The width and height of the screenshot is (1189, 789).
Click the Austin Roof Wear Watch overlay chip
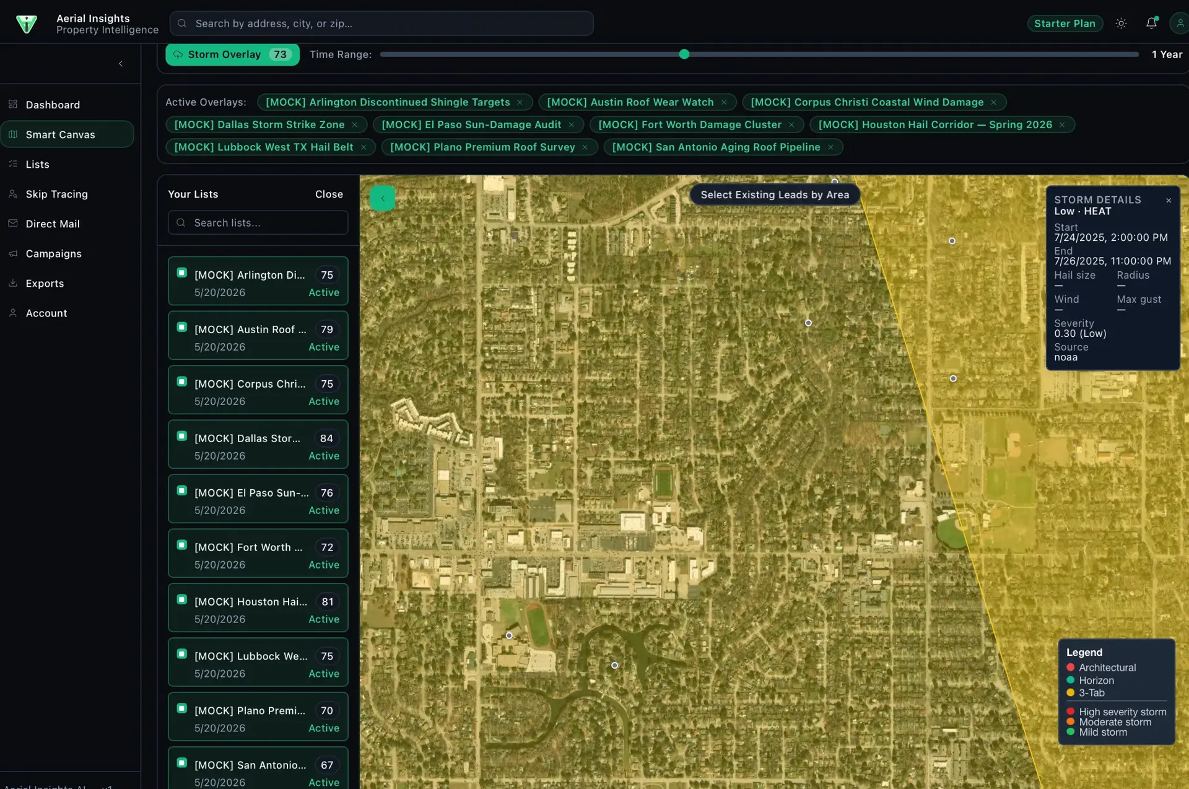pyautogui.click(x=637, y=102)
